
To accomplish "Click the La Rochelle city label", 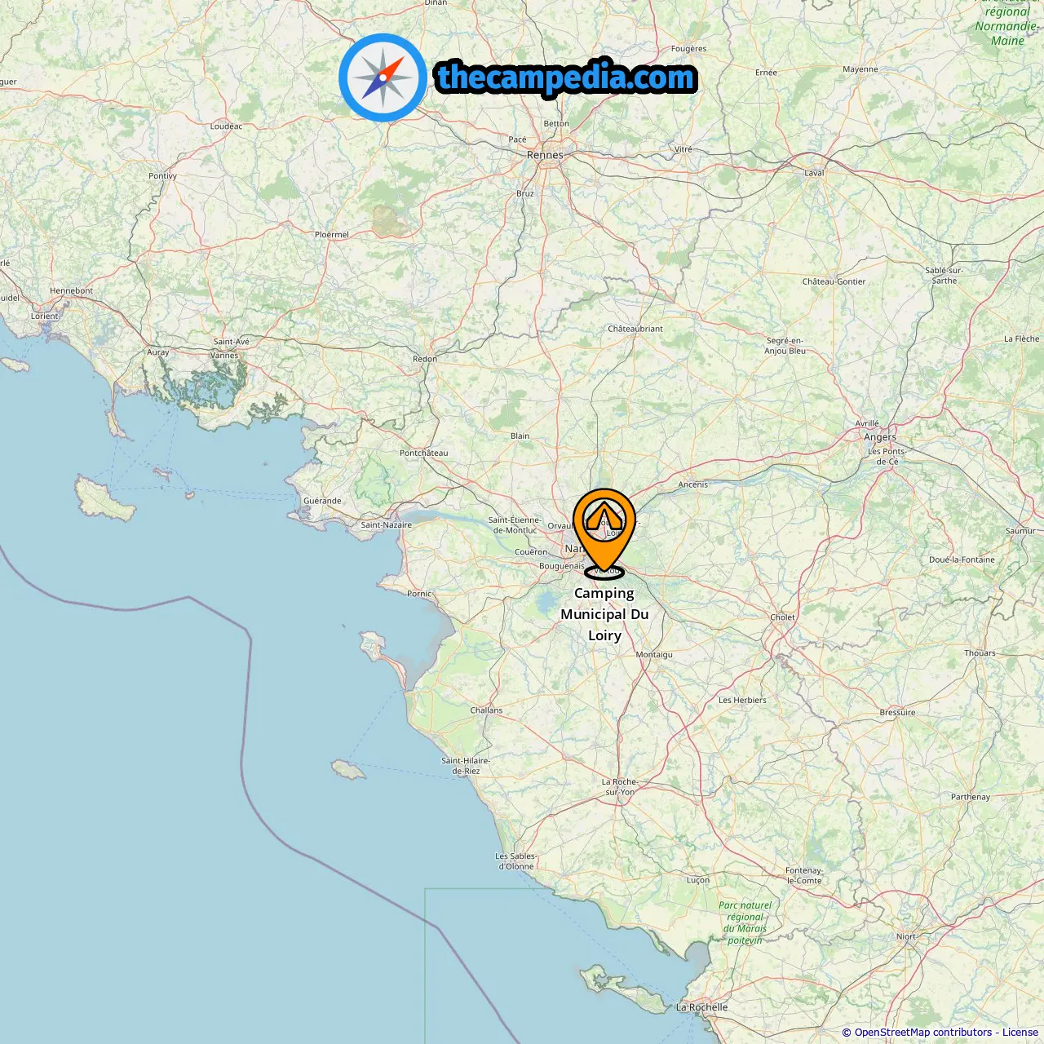I will click(701, 1007).
